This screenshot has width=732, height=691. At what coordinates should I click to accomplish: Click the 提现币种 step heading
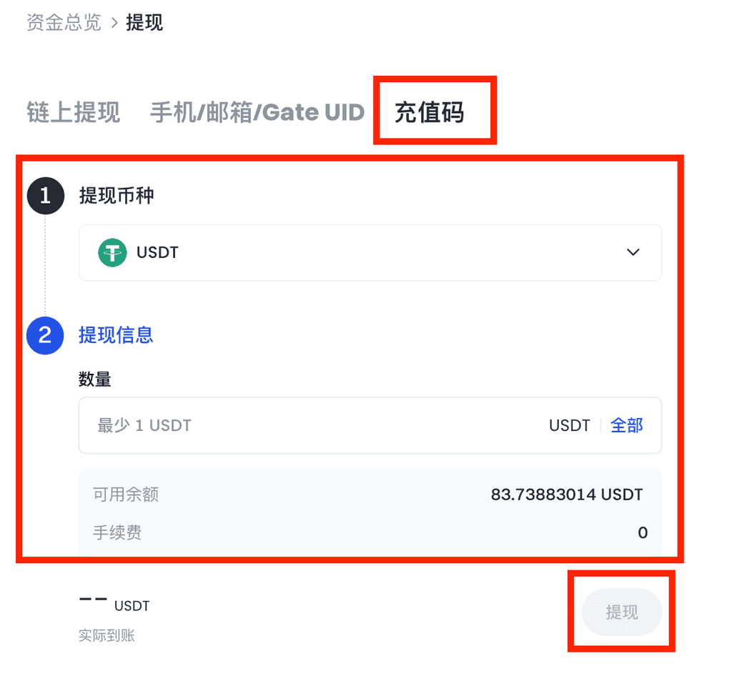(x=117, y=195)
